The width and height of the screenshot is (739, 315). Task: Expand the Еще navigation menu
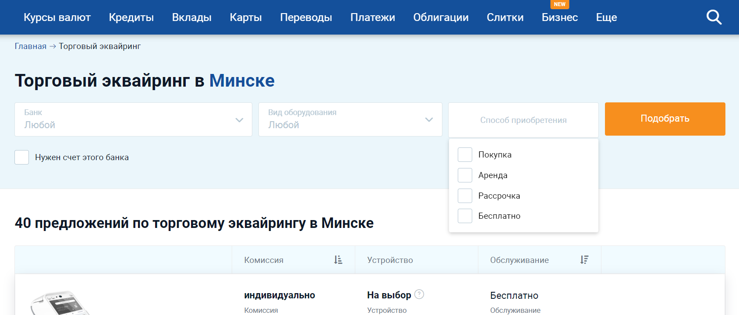click(606, 17)
